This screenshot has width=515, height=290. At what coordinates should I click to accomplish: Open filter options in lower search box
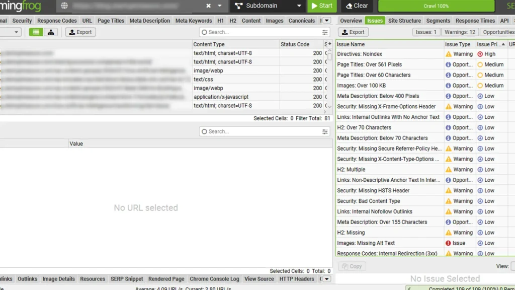point(325,131)
